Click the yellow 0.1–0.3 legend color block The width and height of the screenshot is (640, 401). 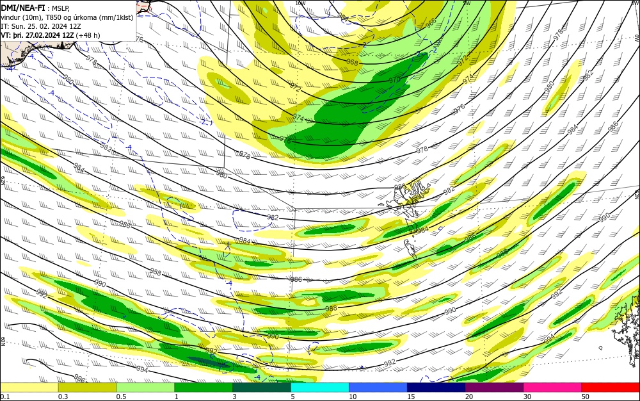click(29, 388)
